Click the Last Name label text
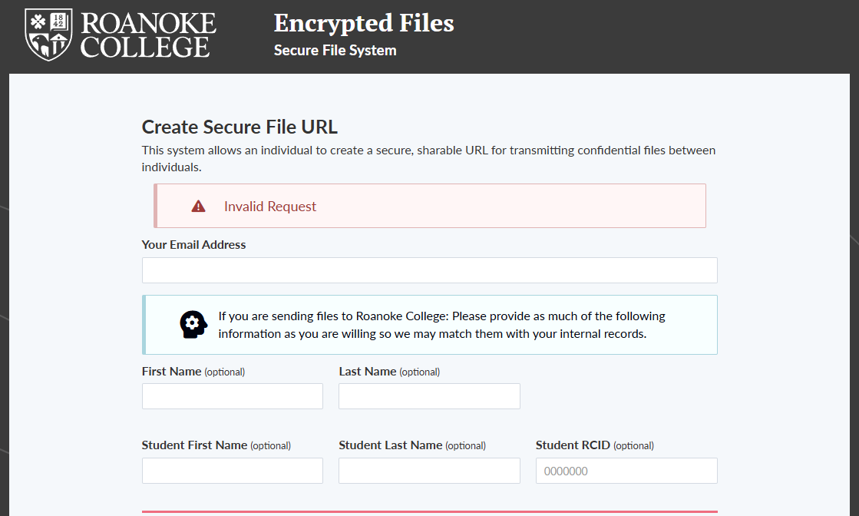Image resolution: width=859 pixels, height=516 pixels. (x=368, y=372)
